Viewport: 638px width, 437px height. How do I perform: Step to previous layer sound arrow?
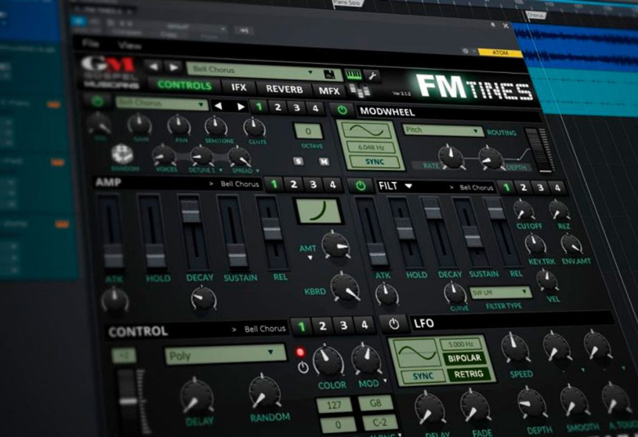219,106
